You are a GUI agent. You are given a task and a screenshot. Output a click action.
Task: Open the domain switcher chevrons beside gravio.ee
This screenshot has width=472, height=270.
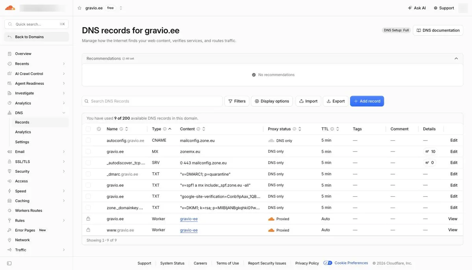point(121,8)
